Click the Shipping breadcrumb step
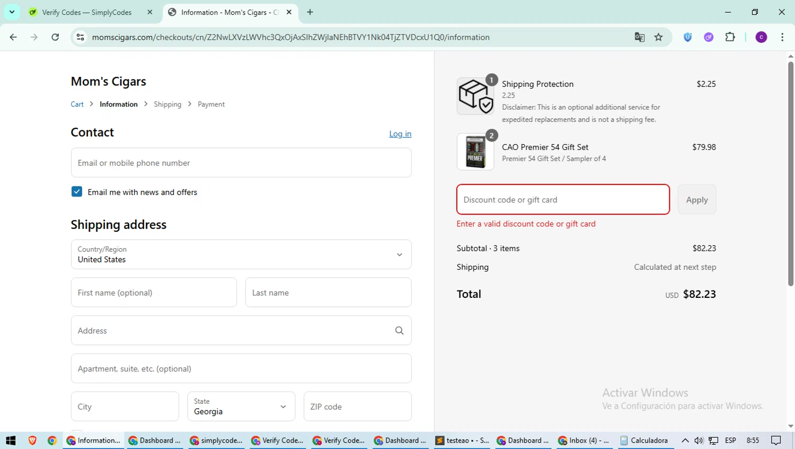 (x=167, y=104)
